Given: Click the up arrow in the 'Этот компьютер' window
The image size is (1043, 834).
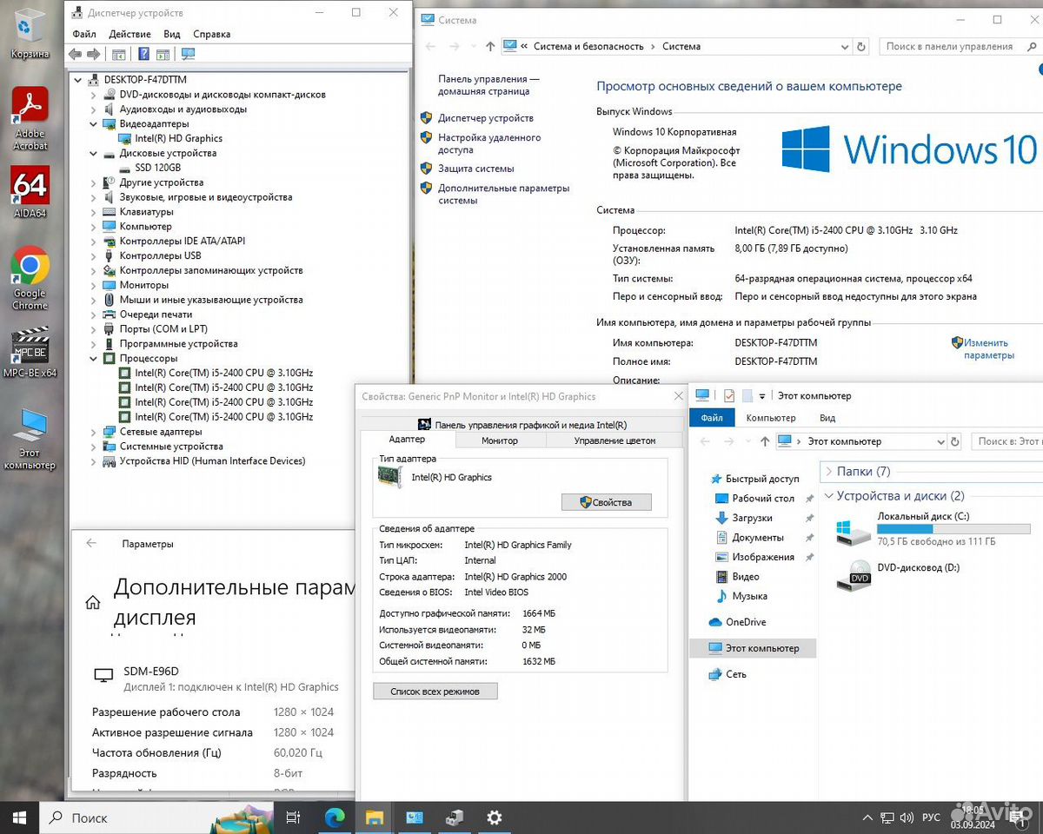Looking at the screenshot, I should pos(765,441).
